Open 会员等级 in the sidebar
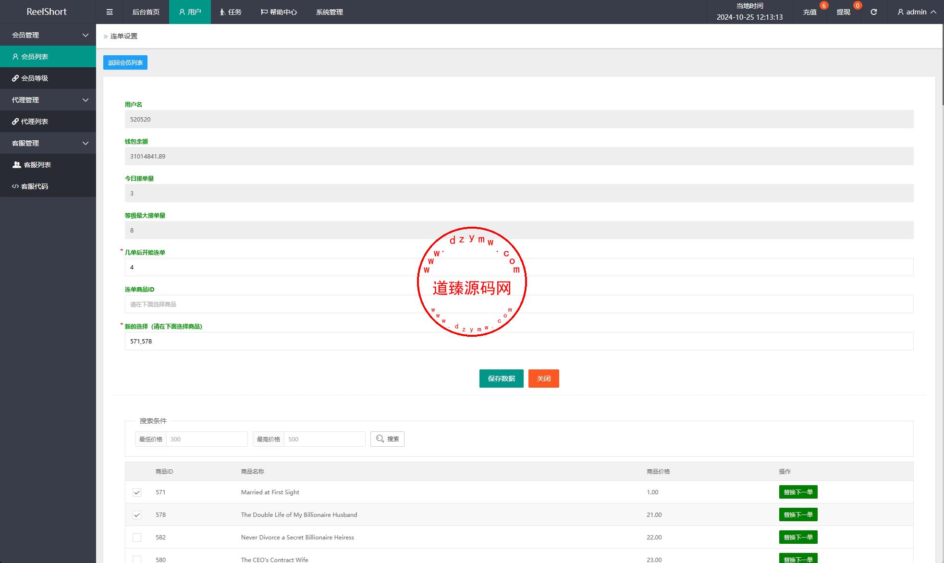 [x=48, y=78]
